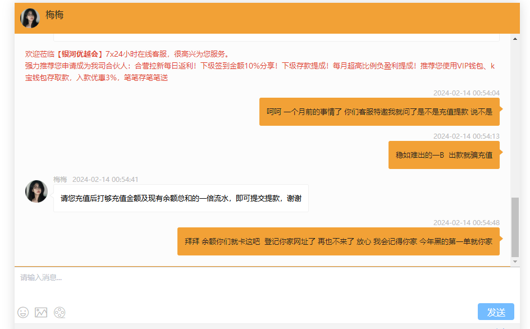The image size is (530, 329).
Task: Click the agent avatar beside the reply message
Action: tap(36, 191)
